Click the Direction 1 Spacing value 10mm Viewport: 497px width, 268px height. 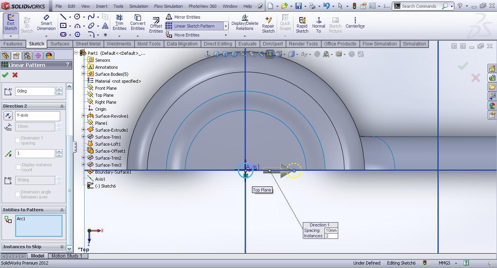click(331, 230)
